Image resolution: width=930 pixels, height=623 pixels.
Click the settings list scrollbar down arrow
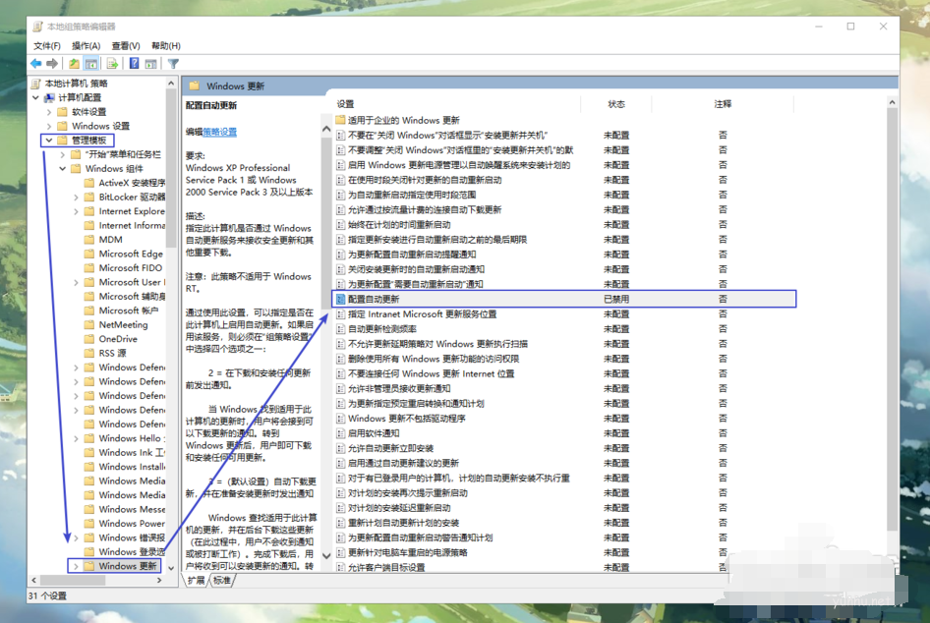pos(893,566)
